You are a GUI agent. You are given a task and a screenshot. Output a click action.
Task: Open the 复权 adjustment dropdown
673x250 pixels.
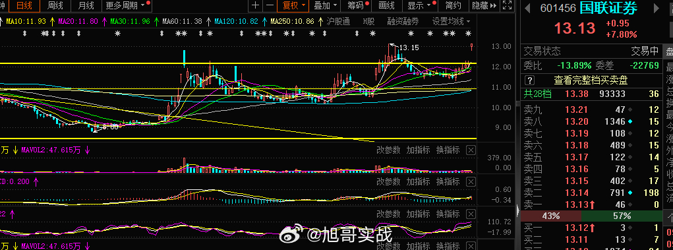click(293, 5)
